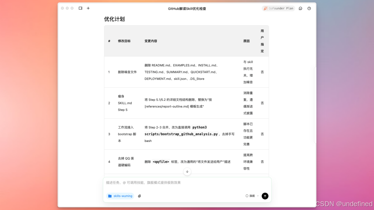Jump to bottom with down-arrow button

pyautogui.click(x=187, y=171)
